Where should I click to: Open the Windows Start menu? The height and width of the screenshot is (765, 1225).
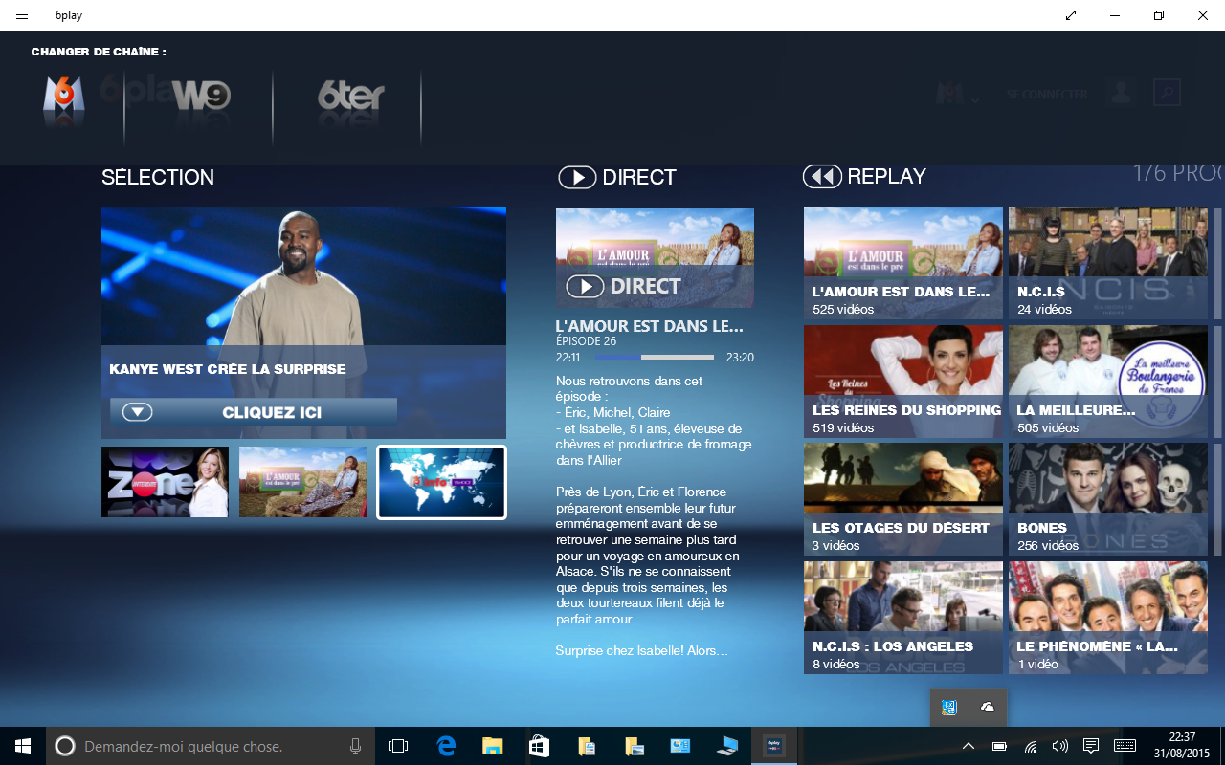click(23, 746)
